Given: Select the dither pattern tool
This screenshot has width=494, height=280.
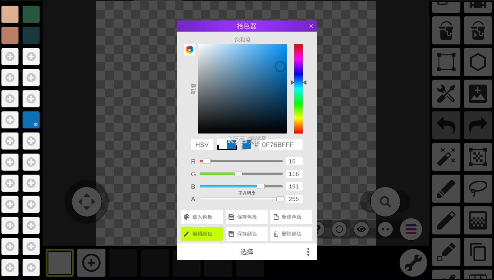Looking at the screenshot, I should (478, 220).
